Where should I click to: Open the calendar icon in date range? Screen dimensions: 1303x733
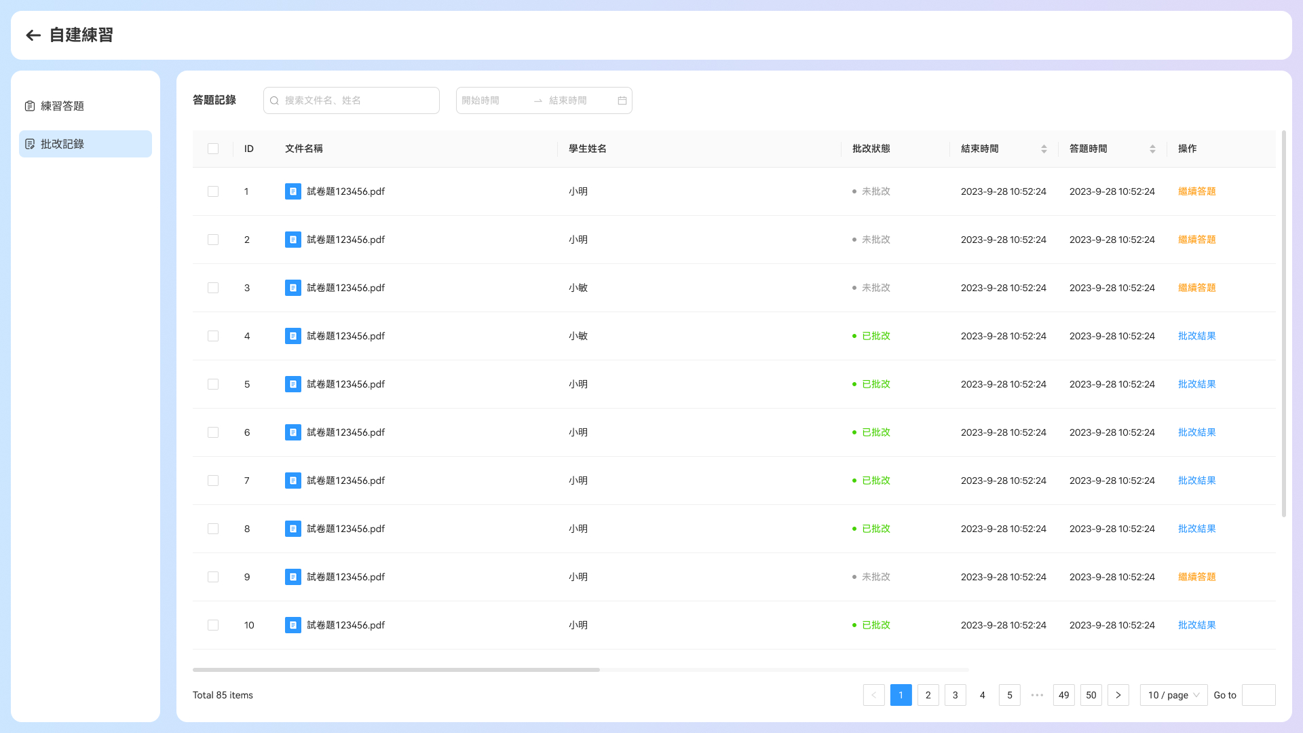(622, 100)
